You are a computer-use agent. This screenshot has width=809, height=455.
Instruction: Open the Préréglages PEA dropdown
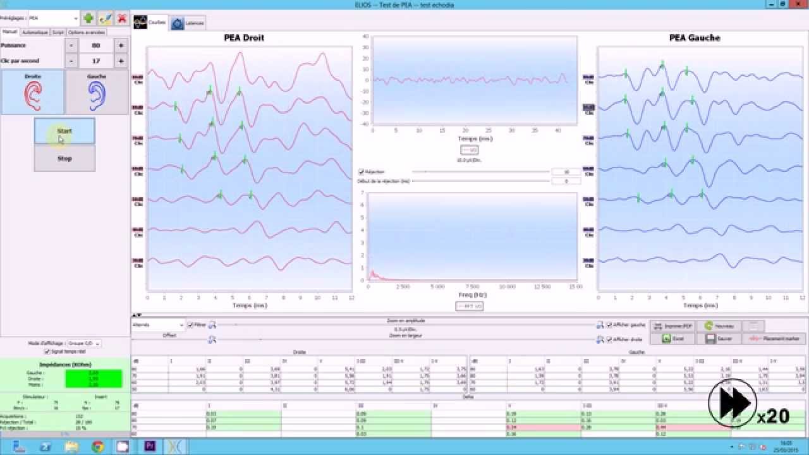coord(53,19)
